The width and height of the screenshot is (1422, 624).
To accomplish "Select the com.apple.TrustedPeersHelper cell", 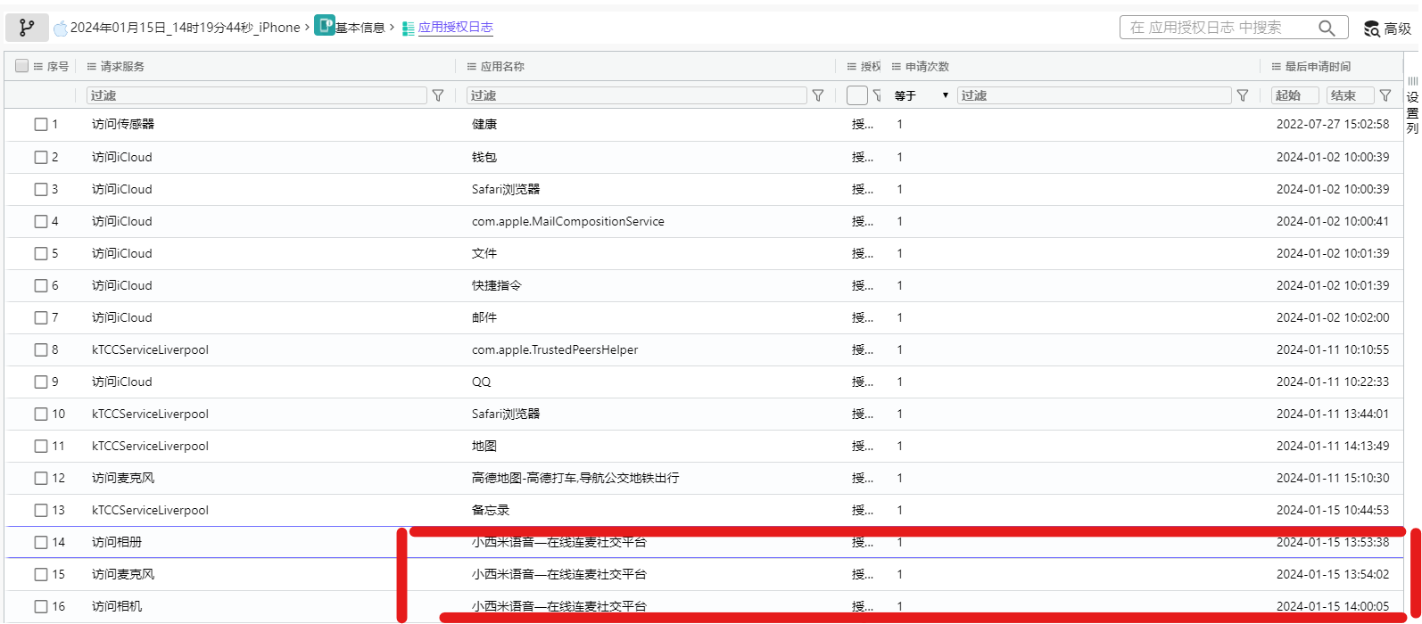I will click(555, 349).
